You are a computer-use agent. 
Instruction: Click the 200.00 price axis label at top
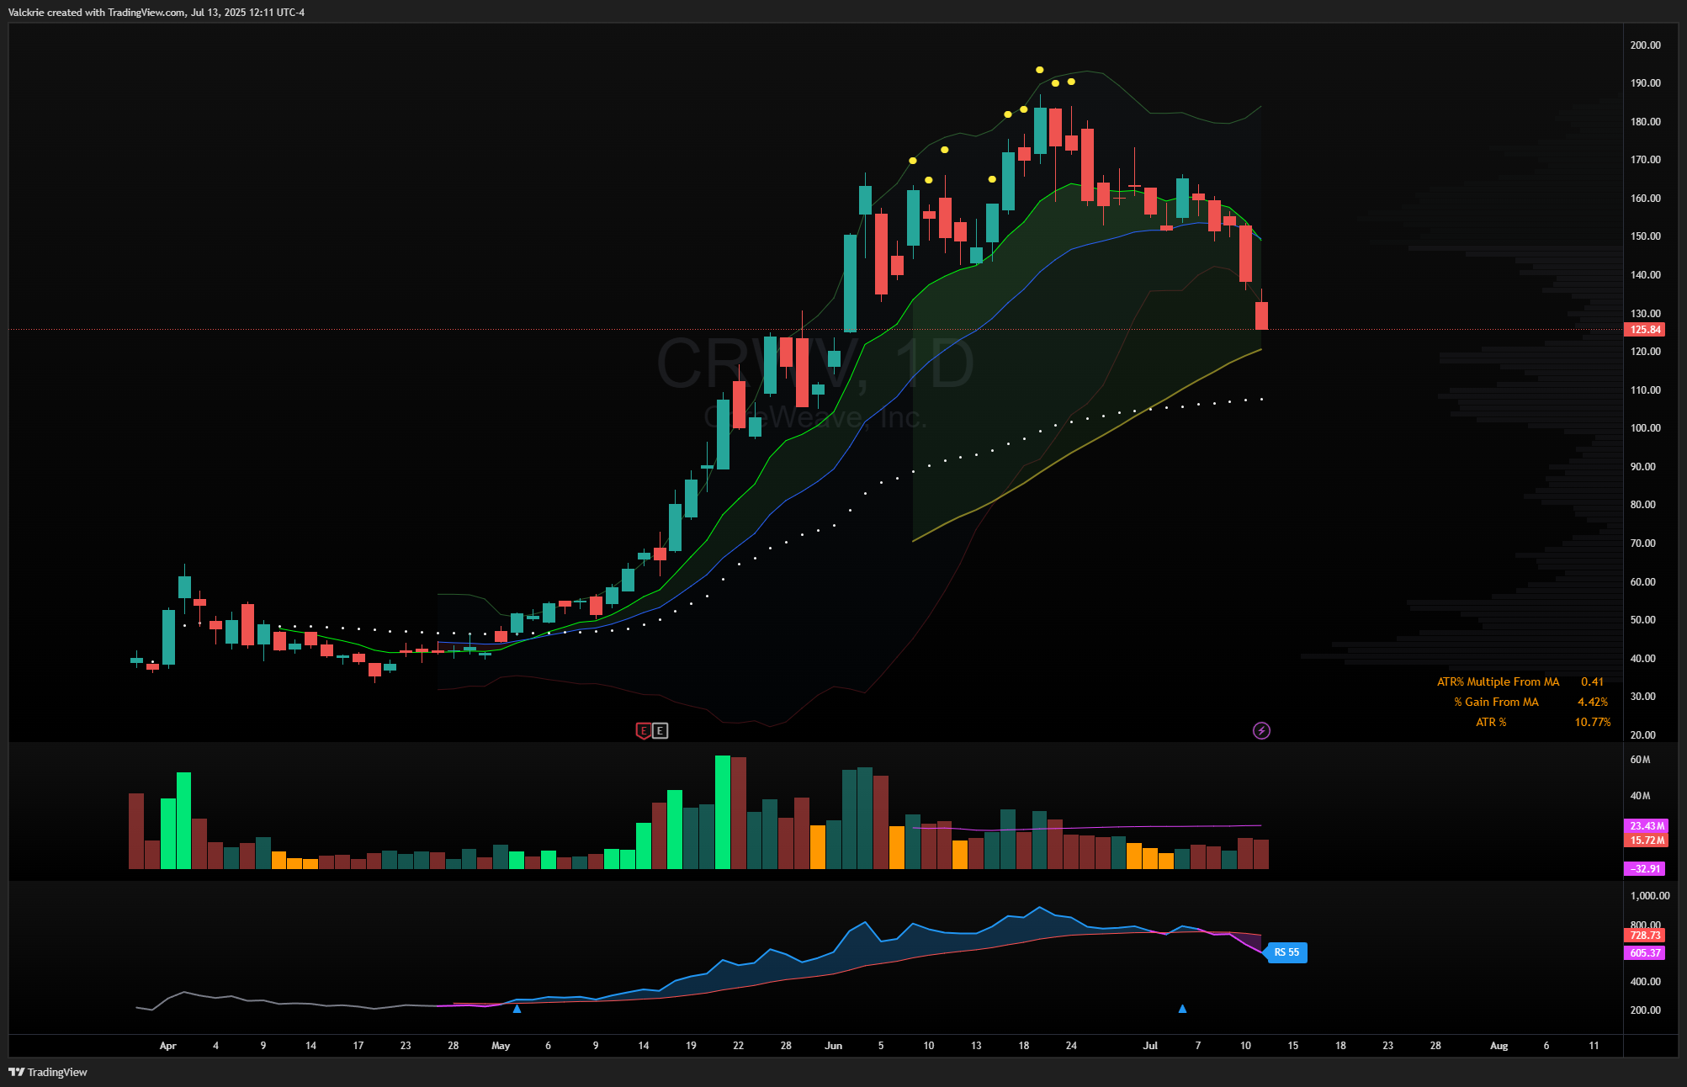[1645, 45]
